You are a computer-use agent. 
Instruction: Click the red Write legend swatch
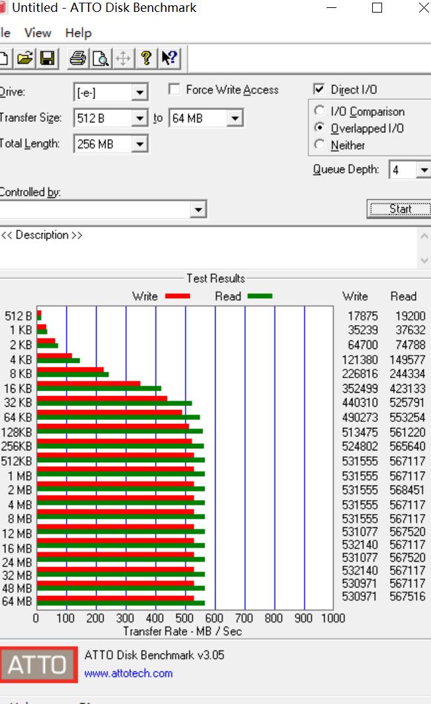(177, 296)
